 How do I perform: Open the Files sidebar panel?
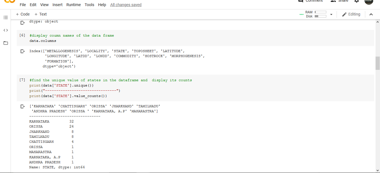pos(6,43)
